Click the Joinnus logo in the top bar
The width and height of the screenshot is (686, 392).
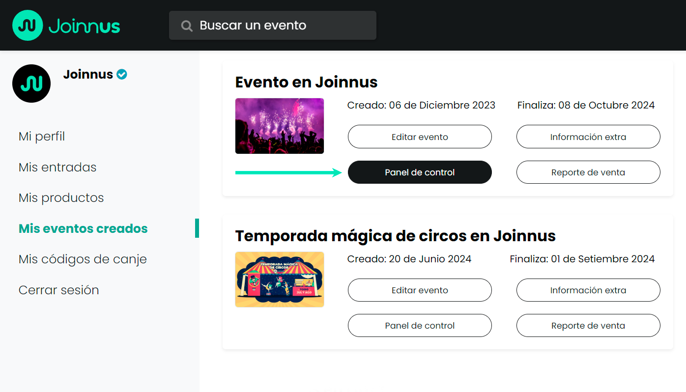(66, 25)
